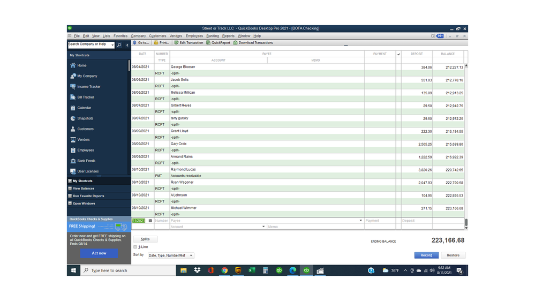Open Employees shortcut in sidebar
Screen dimensions: 535x301
tap(82, 150)
